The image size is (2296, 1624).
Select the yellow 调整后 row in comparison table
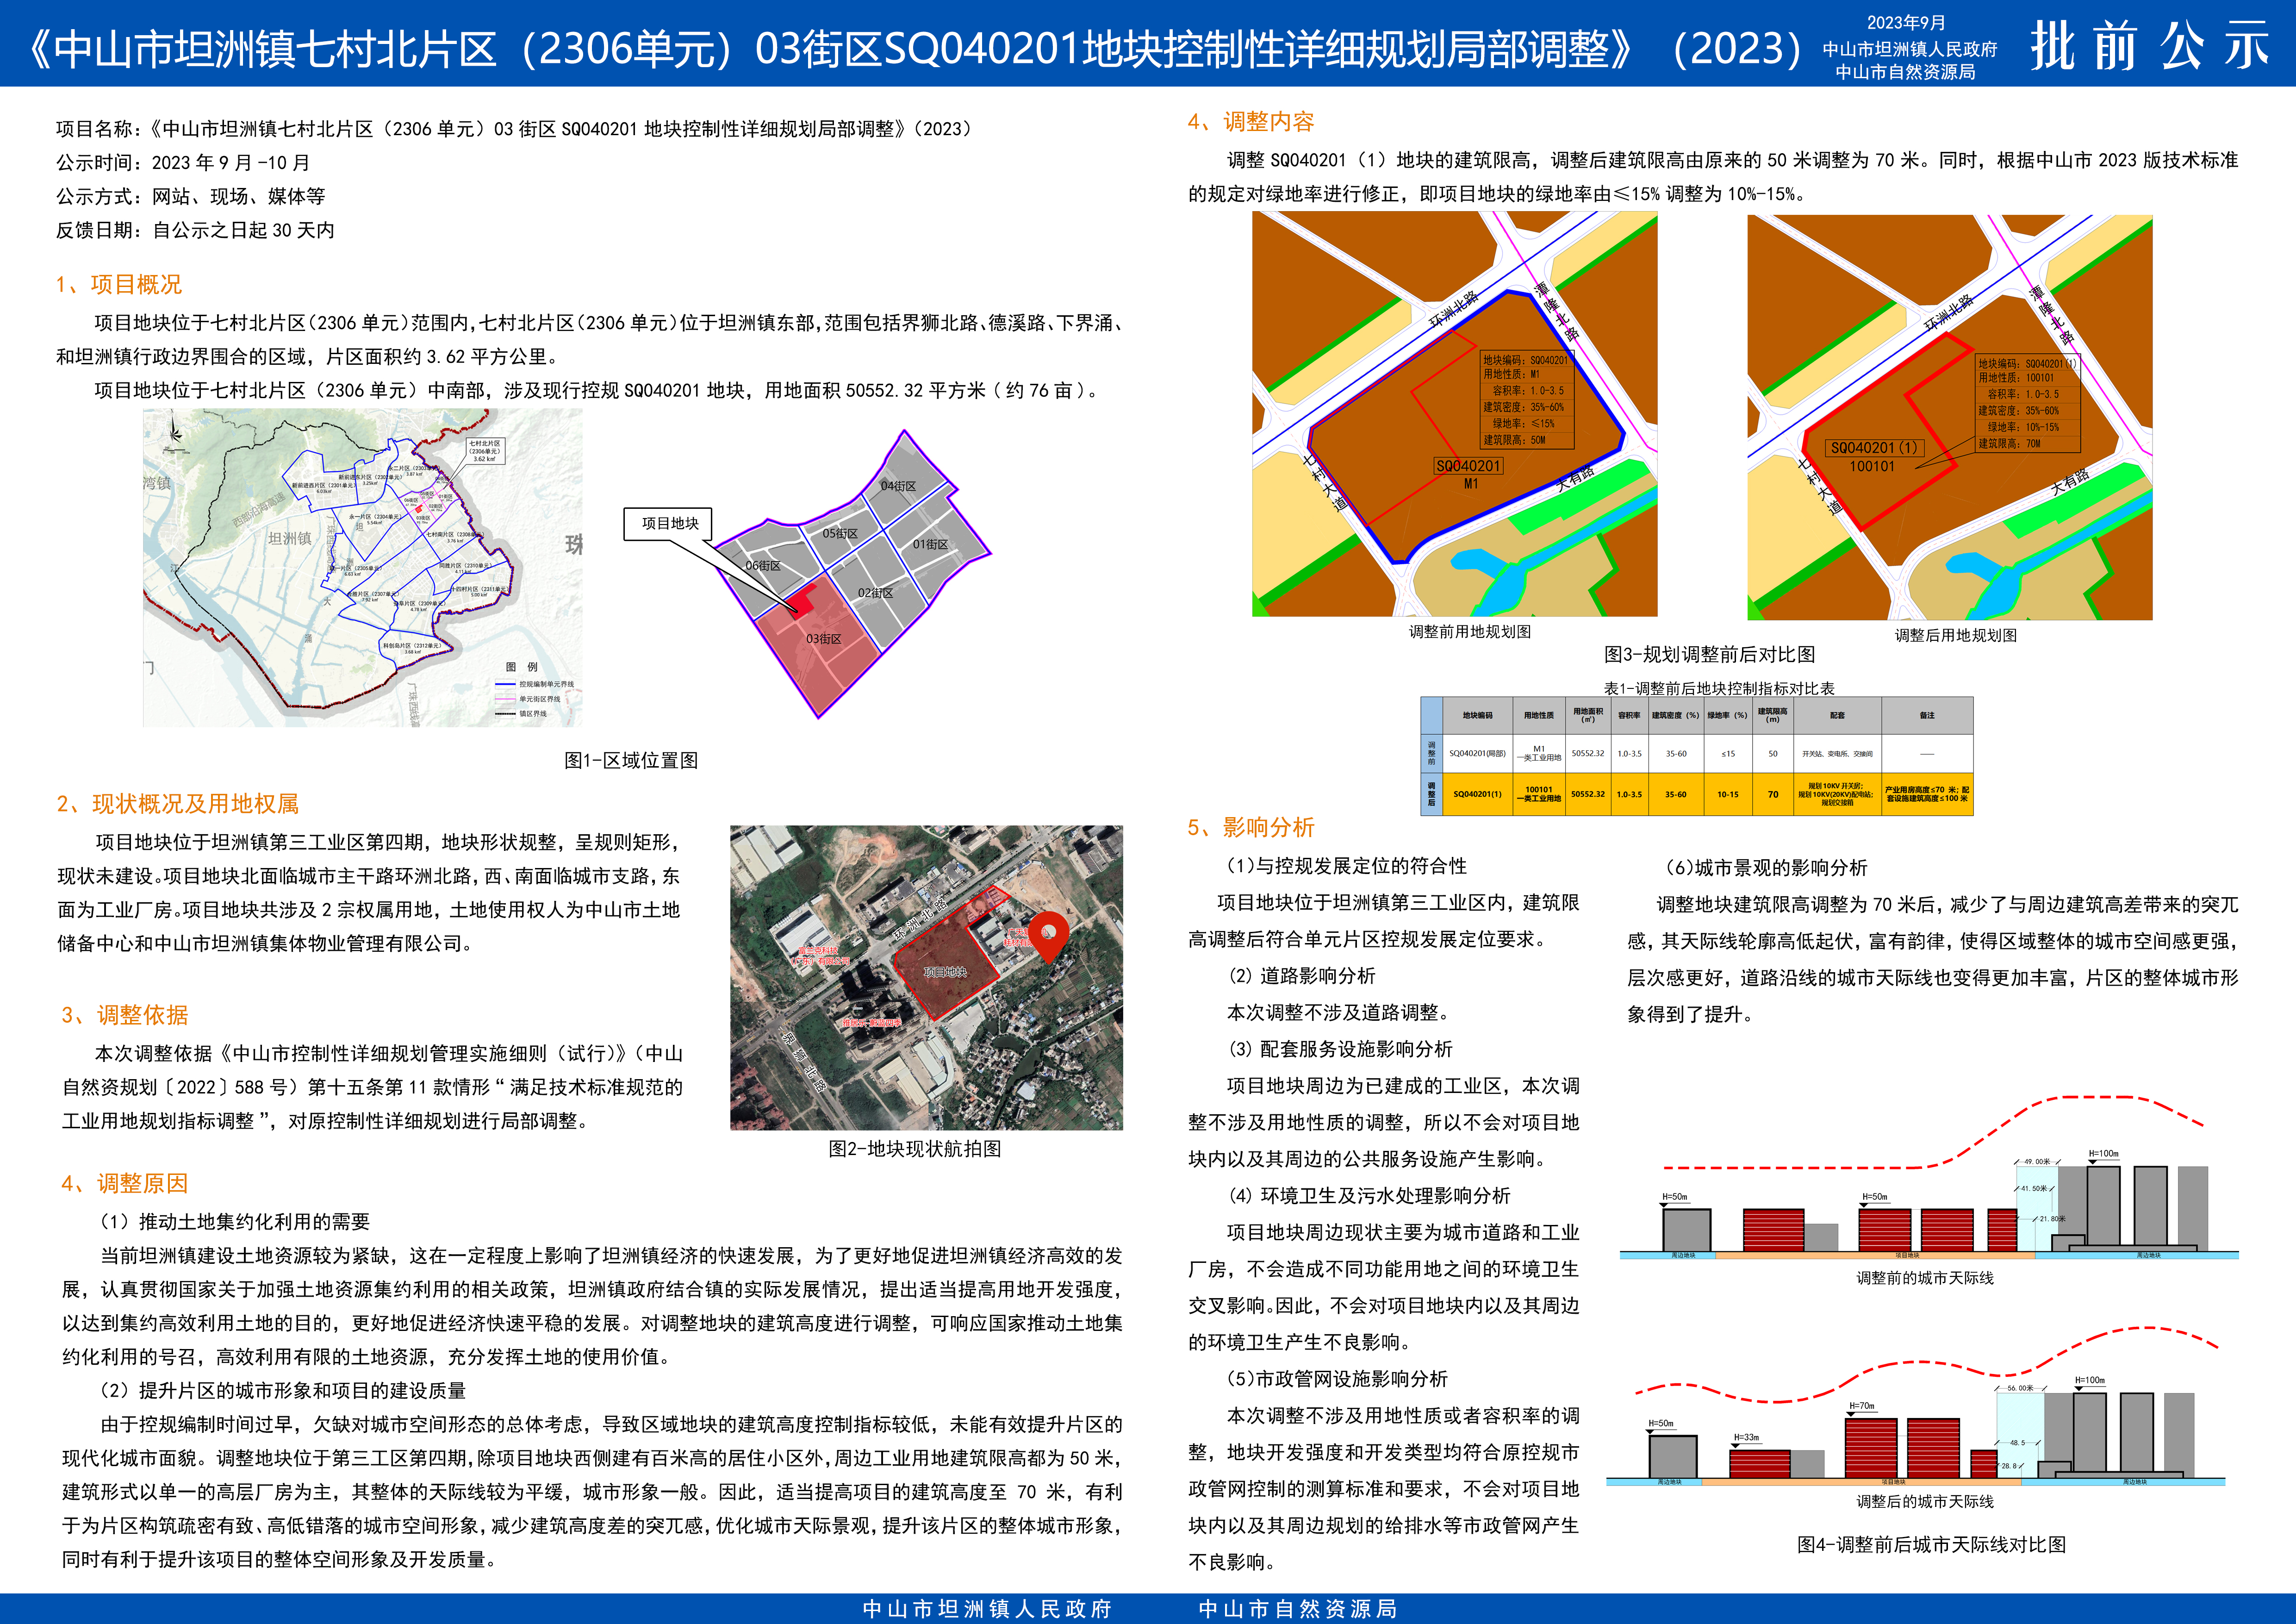pyautogui.click(x=1697, y=794)
